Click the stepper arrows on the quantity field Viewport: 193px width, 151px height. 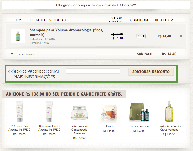(x=143, y=36)
